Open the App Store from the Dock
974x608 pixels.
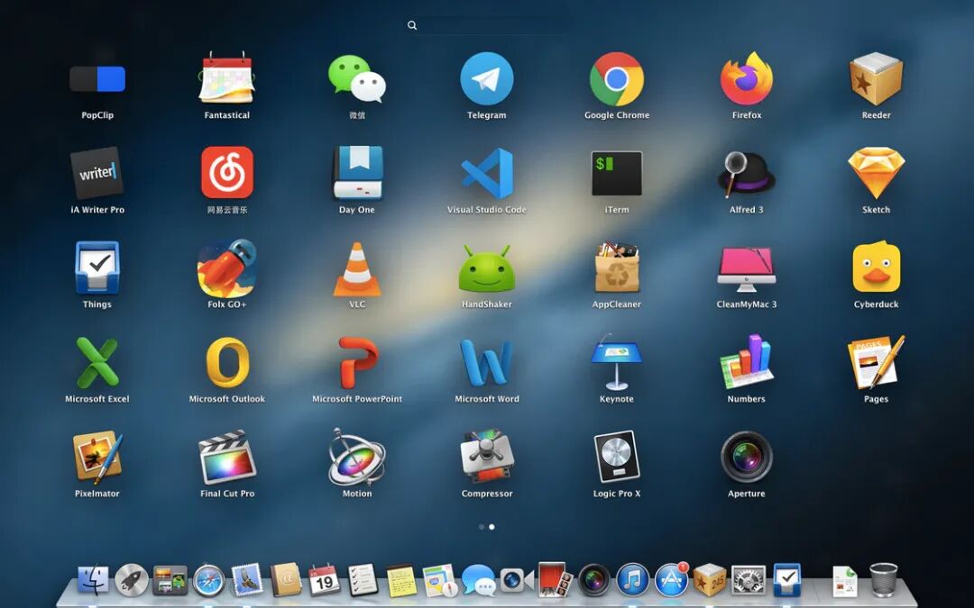[672, 580]
